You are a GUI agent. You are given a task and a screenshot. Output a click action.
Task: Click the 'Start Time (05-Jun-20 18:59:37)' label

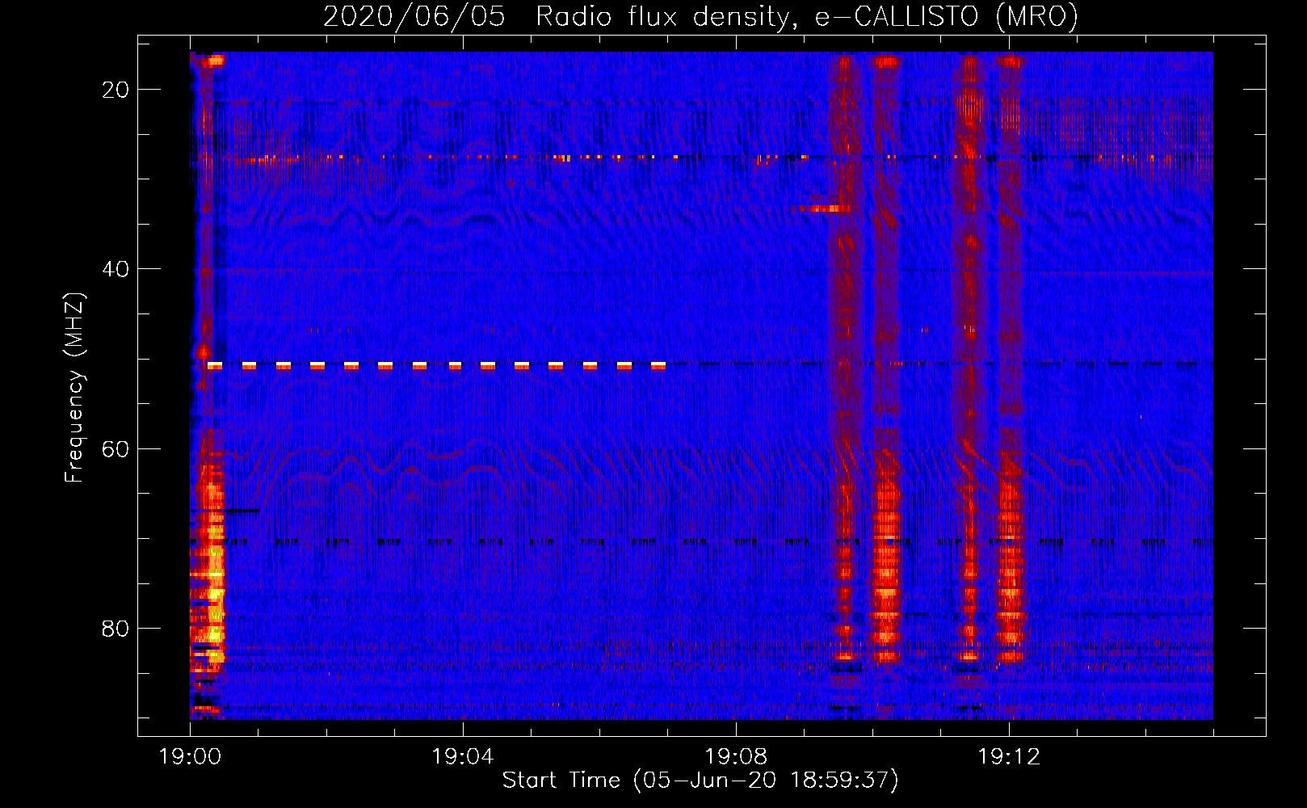(x=700, y=781)
